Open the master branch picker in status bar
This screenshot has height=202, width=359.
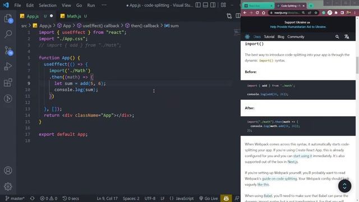15,198
